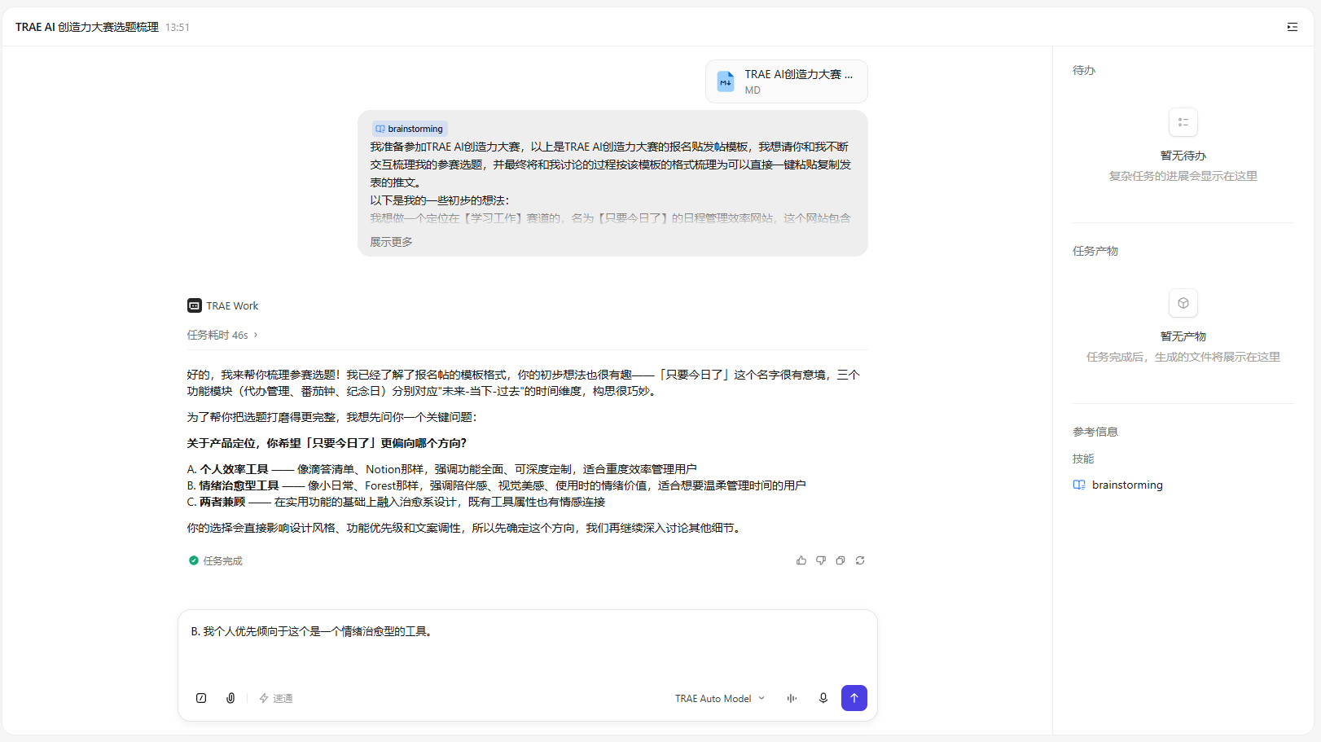1321x742 pixels.
Task: Click thumbs down on the response
Action: (821, 560)
